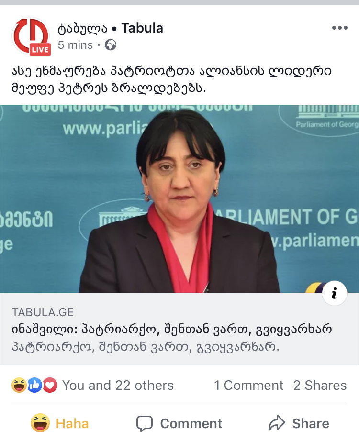The image size is (359, 441).
Task: Click the blue Like reaction icon
Action: click(34, 385)
